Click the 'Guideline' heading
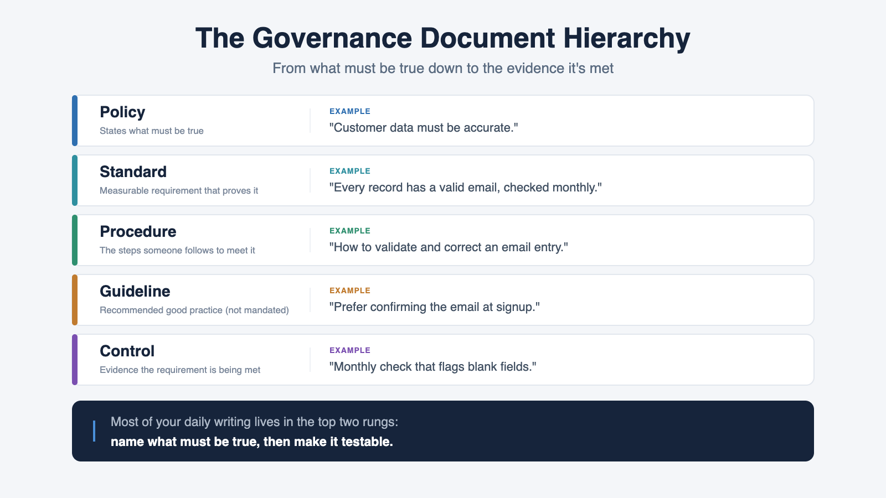 pos(135,291)
